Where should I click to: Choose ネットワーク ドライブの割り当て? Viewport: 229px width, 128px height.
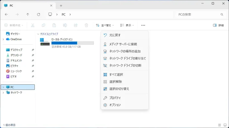[125, 58]
